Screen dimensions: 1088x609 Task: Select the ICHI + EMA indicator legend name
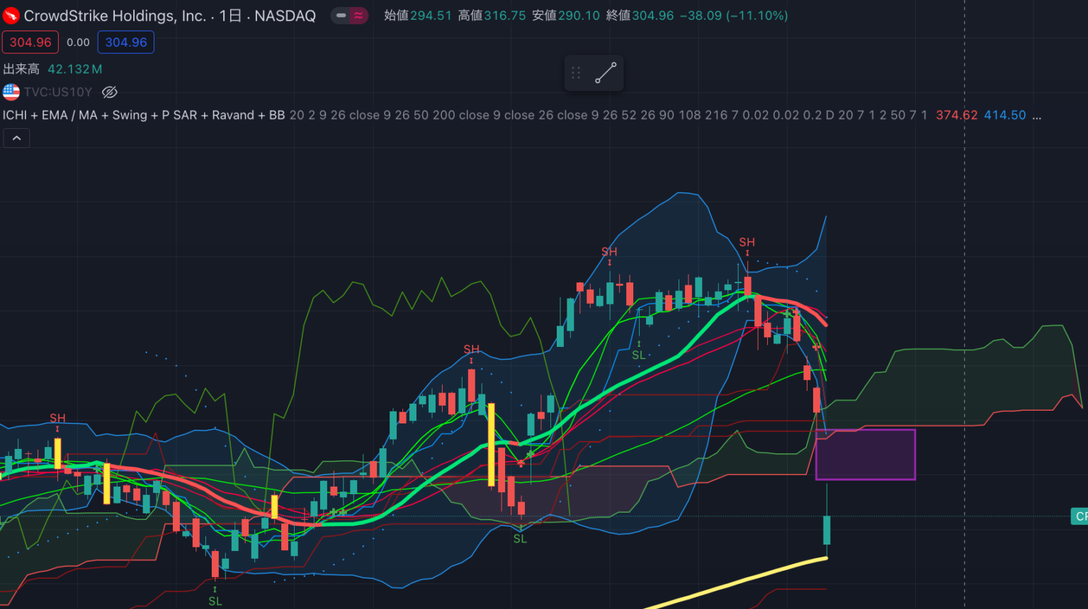pyautogui.click(x=143, y=115)
